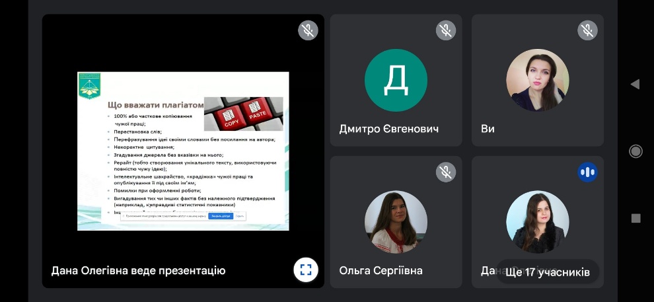Click the hide link in the slide's sharing bar
The height and width of the screenshot is (302, 654).
click(239, 217)
